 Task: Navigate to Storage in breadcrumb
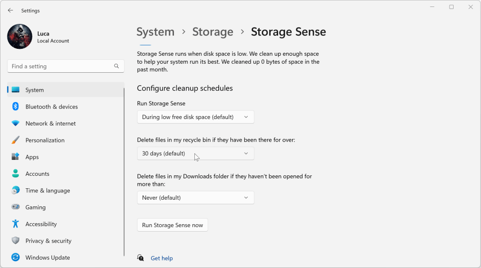coord(213,32)
